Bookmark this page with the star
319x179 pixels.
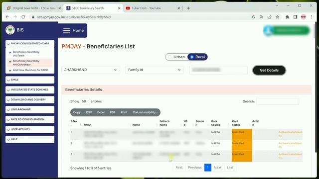point(277,17)
